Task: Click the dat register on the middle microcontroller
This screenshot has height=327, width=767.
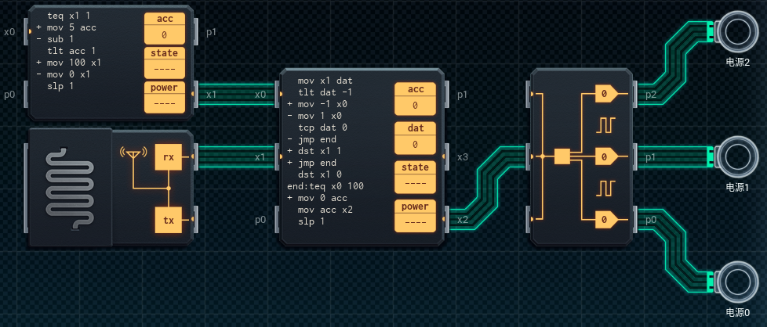Action: point(415,137)
